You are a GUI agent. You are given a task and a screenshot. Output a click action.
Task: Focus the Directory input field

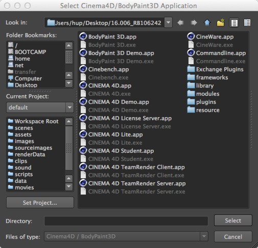pos(126,221)
